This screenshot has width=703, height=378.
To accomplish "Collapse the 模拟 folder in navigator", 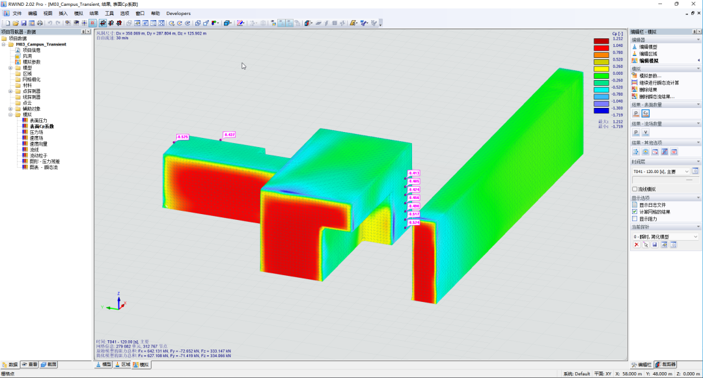I will [x=10, y=115].
